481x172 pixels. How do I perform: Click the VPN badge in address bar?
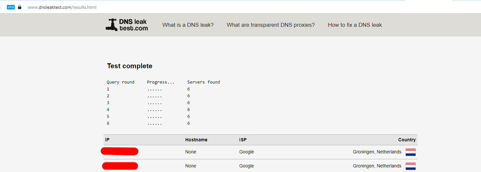point(11,7)
